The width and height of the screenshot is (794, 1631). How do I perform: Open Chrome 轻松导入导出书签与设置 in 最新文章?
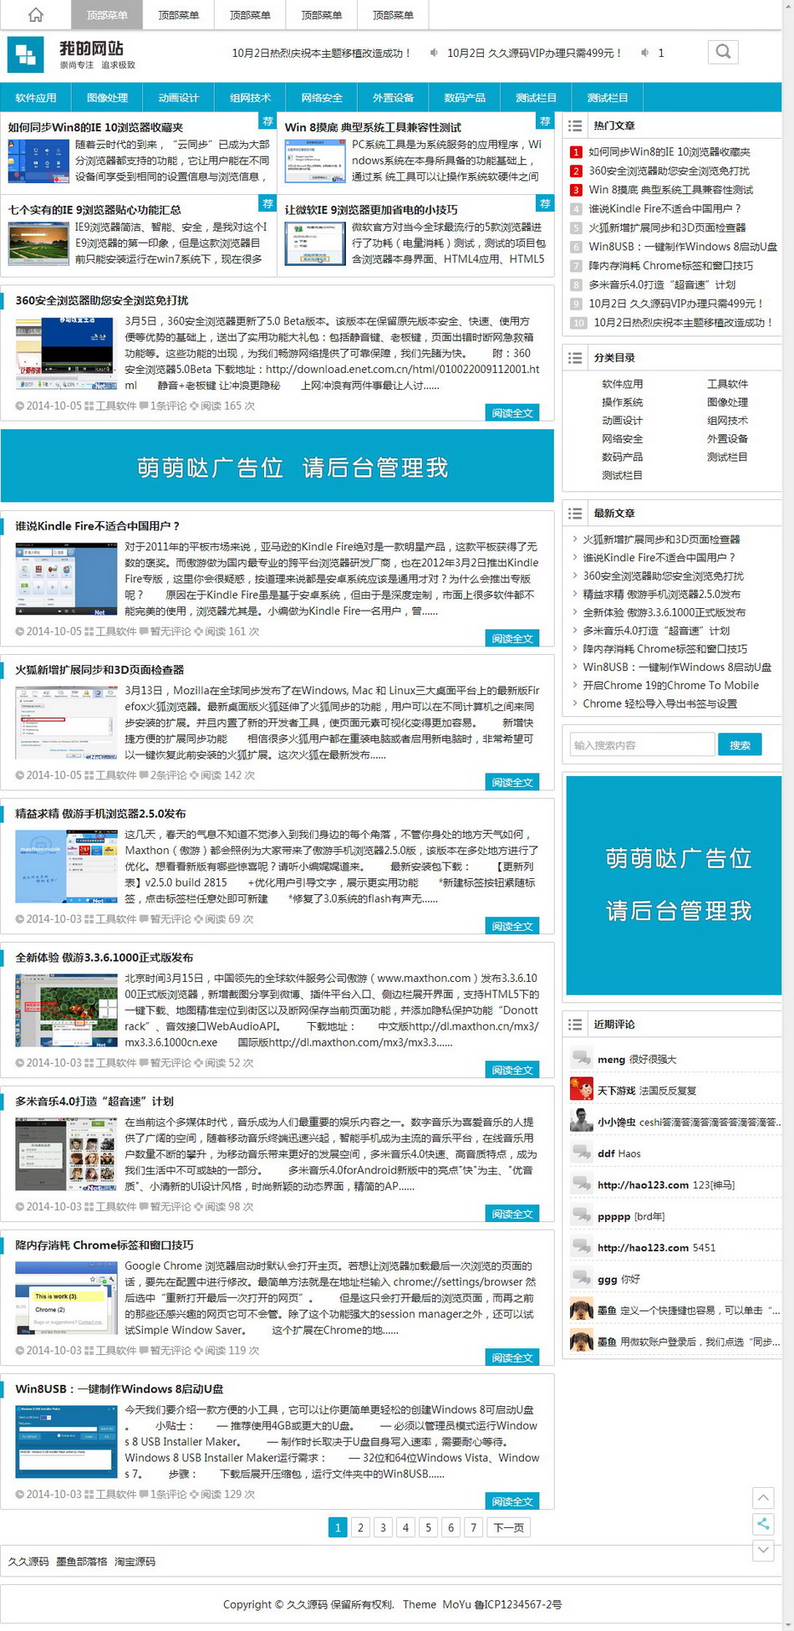(660, 703)
